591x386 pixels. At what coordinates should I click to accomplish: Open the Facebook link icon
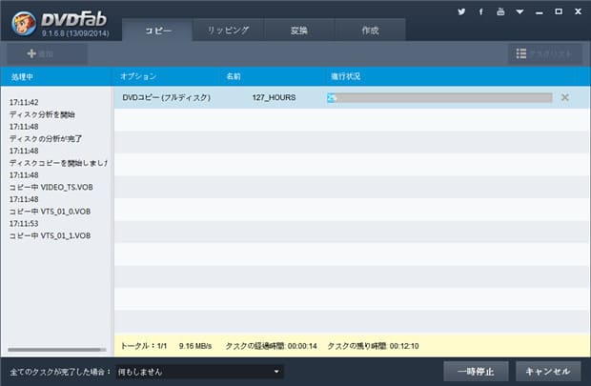click(x=480, y=12)
